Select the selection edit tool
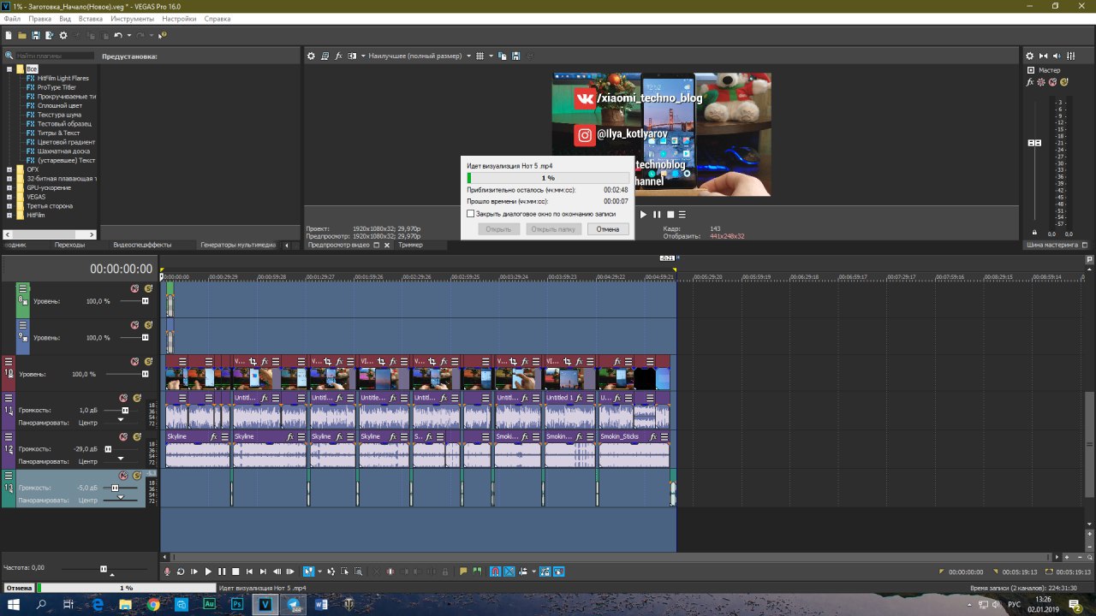 click(x=344, y=572)
